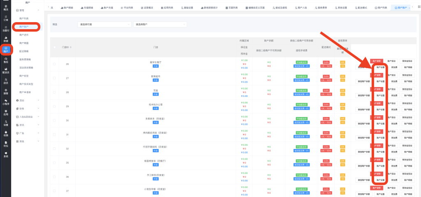This screenshot has width=421, height=197.
Task: Click the 应用 grid icon in sidebar
Action: click(6, 112)
